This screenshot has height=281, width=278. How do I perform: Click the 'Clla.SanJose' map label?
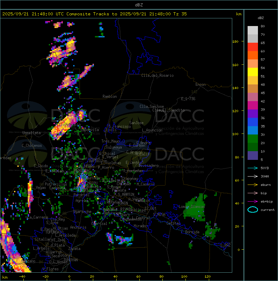coord(152,106)
